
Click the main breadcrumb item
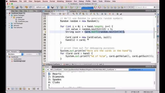coord(67,64)
